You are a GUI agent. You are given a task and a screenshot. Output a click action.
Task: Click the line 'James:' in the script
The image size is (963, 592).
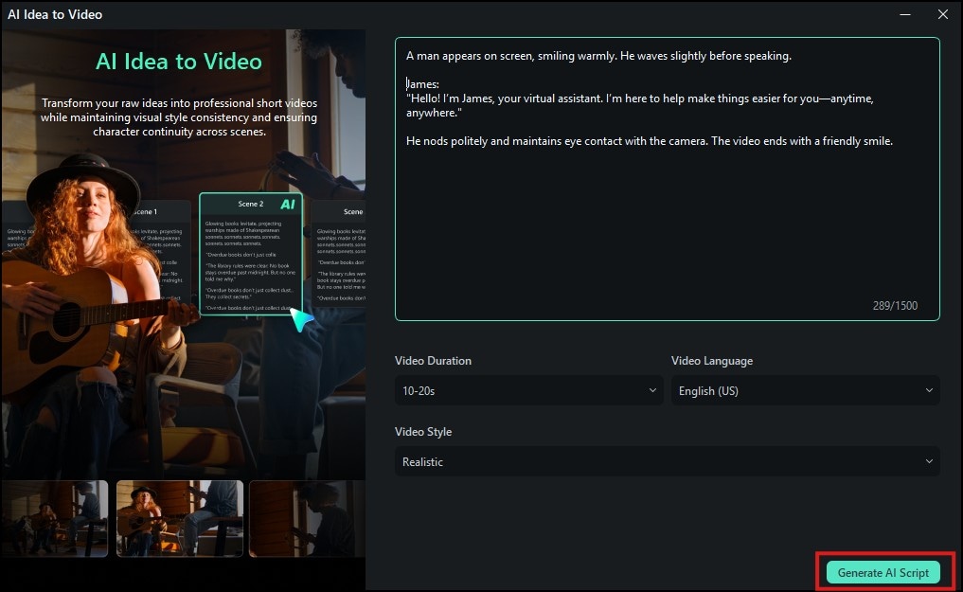click(x=422, y=84)
